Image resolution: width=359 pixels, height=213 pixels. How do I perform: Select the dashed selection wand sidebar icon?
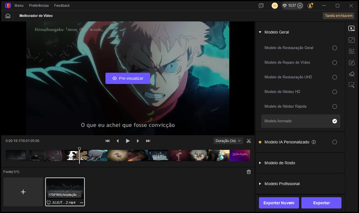click(x=351, y=85)
